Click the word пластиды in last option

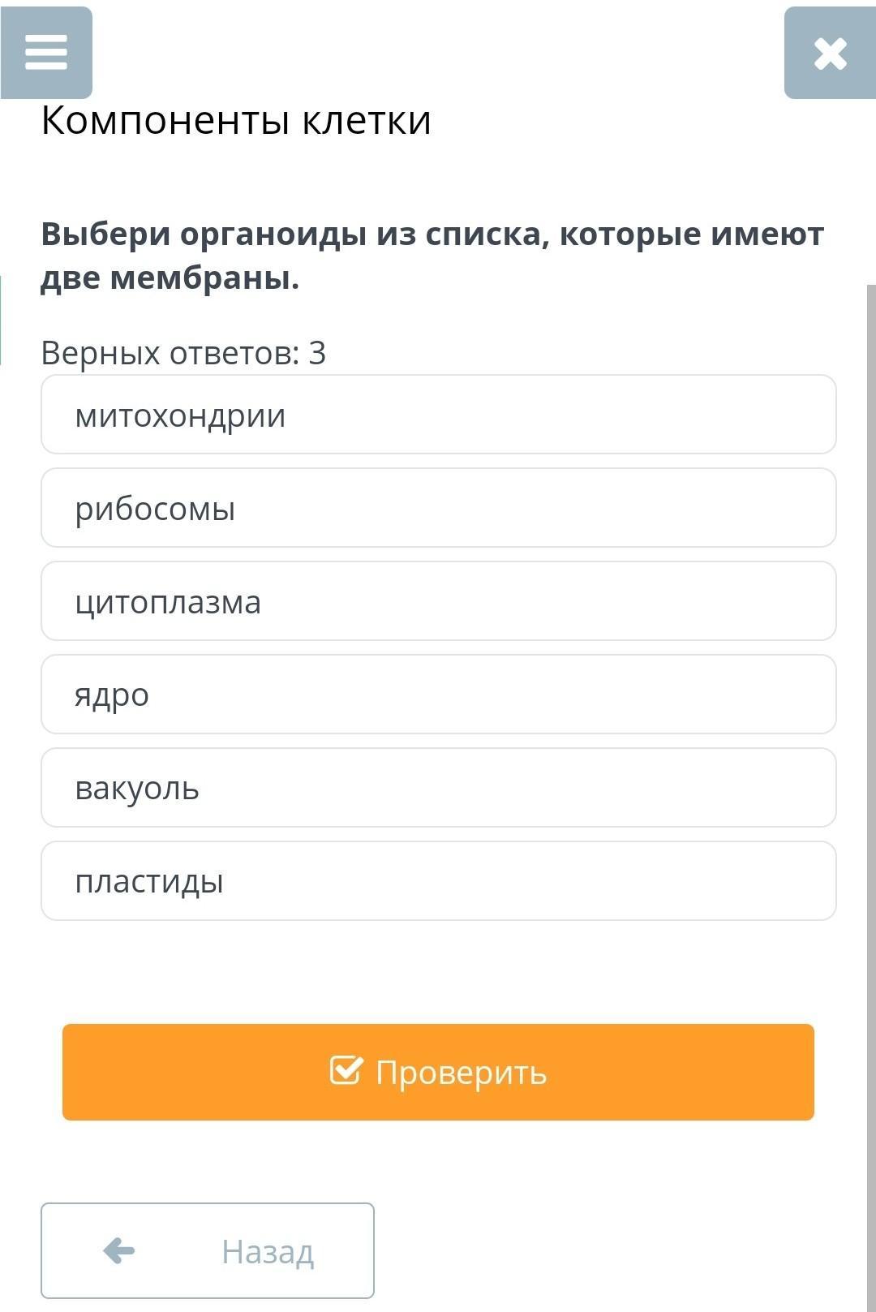(x=149, y=882)
